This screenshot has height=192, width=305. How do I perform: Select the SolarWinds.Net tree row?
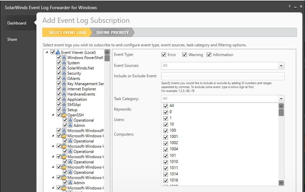click(x=80, y=68)
